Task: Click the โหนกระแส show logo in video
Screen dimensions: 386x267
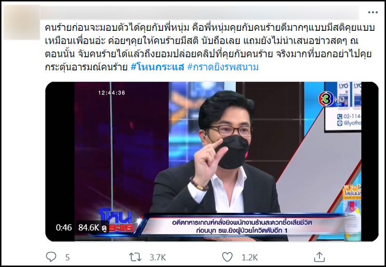Action: click(116, 221)
